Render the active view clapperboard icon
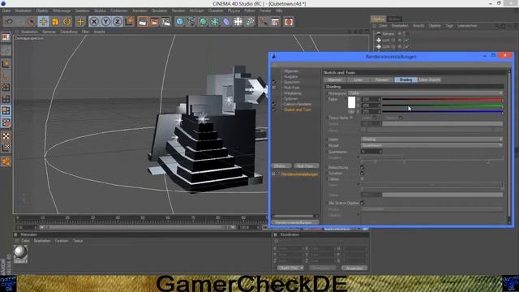The height and width of the screenshot is (292, 519). [x=143, y=22]
